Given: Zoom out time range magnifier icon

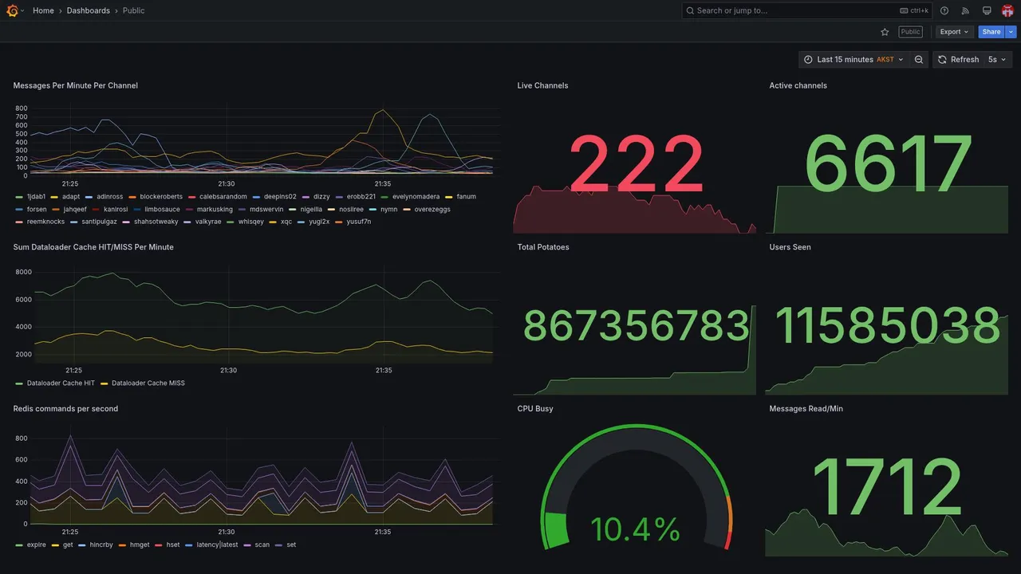Looking at the screenshot, I should (919, 60).
